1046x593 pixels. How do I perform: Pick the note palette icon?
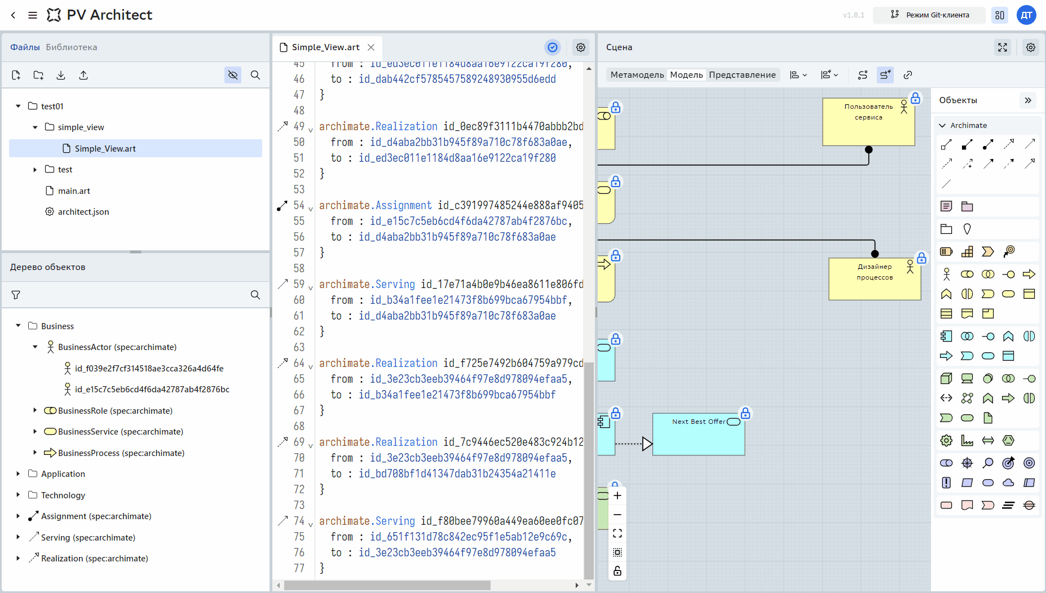pyautogui.click(x=947, y=206)
